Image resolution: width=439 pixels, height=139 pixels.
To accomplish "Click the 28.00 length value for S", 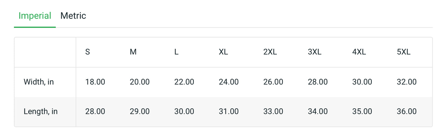I will pos(95,111).
